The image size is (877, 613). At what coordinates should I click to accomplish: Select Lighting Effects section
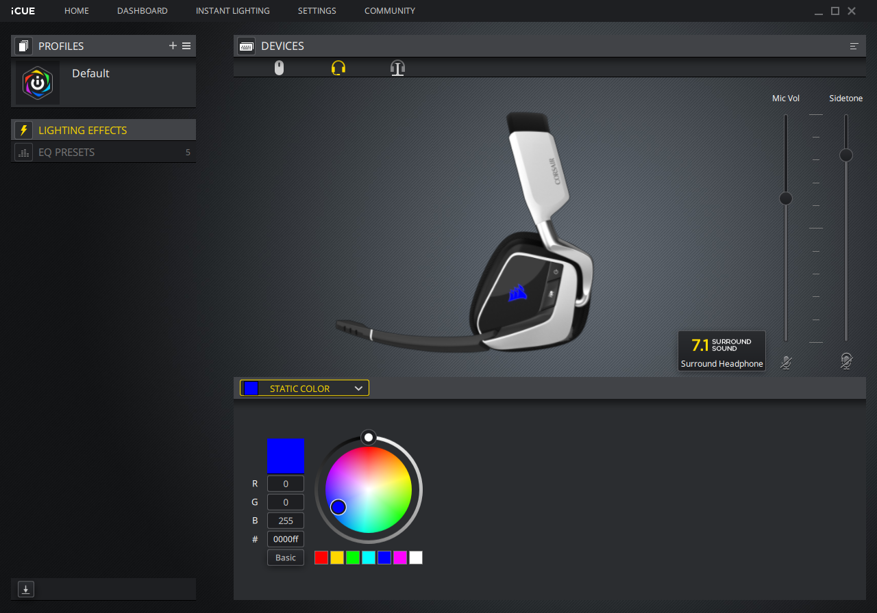[103, 130]
